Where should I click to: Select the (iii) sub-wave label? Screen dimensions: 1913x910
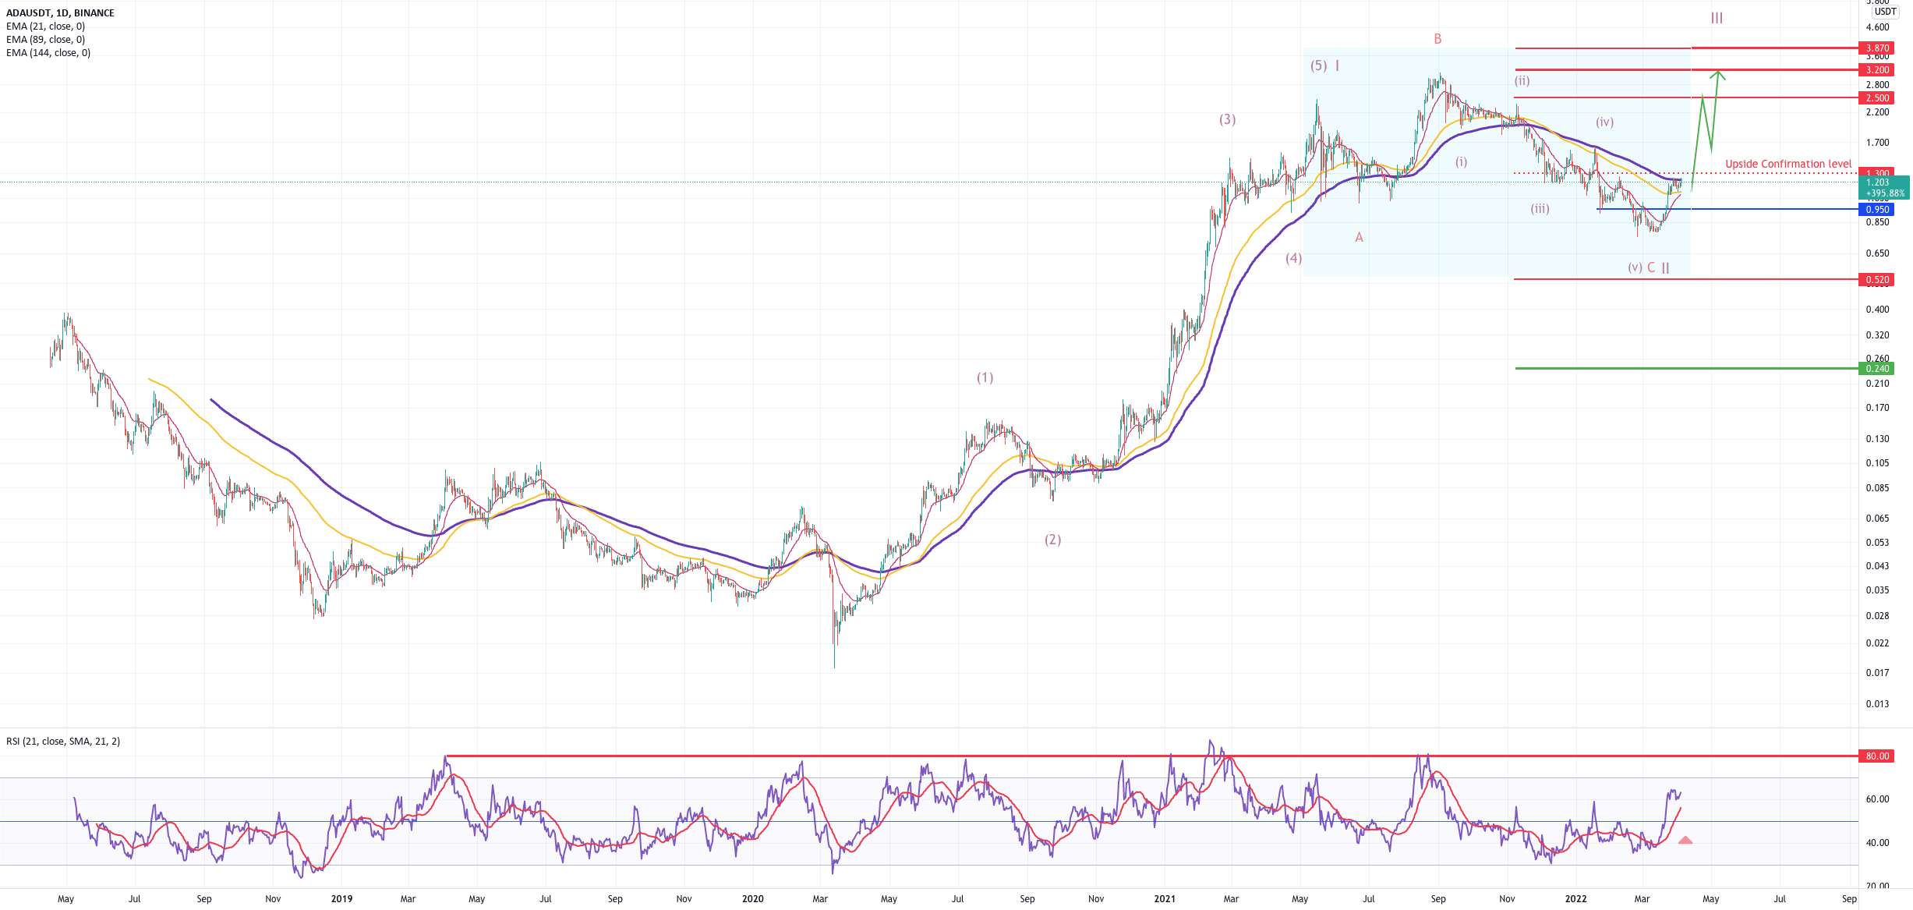click(x=1540, y=209)
